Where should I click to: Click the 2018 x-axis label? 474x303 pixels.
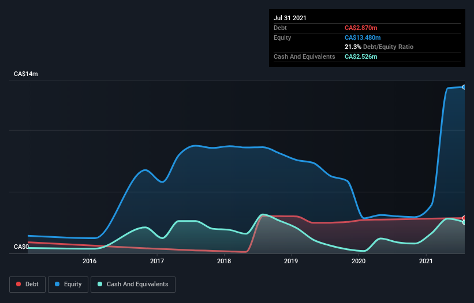click(x=224, y=261)
